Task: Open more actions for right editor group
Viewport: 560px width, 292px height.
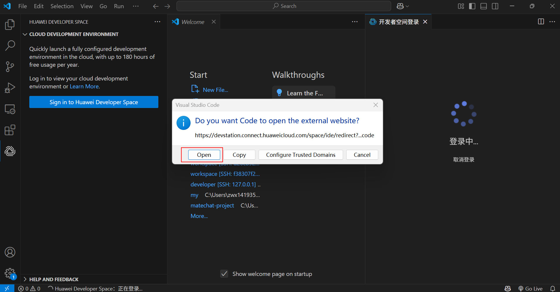Action: [x=552, y=22]
